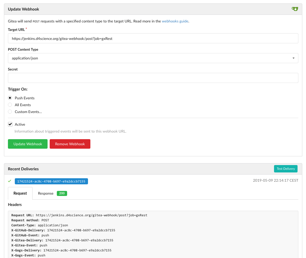Viewport: 306px width, 258px height.
Task: Click the X-Gitea-Delivery header line
Action: coord(62,240)
